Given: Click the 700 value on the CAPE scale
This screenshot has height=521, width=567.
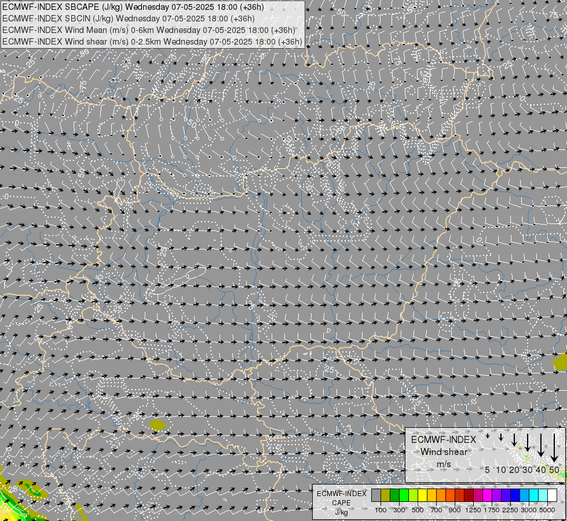Looking at the screenshot, I should coord(437,510).
